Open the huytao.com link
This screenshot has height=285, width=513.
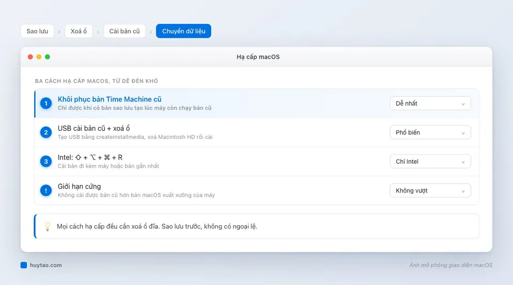click(46, 265)
